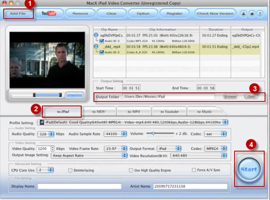Image resolution: width=270 pixels, height=200 pixels.
Task: Click the YouTube toolbar button
Action: [x=49, y=14]
